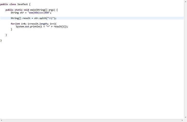Viewport: 187px width, 122px height.
Task: Click the 'for' keyword in loop
Action: pyautogui.click(x=13, y=24)
